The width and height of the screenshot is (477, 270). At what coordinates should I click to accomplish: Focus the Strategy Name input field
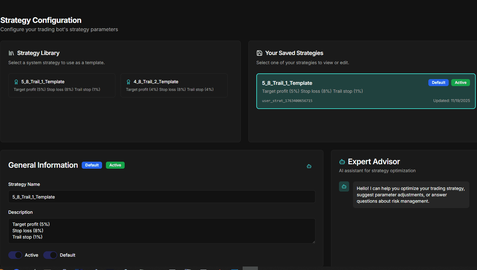[162, 197]
